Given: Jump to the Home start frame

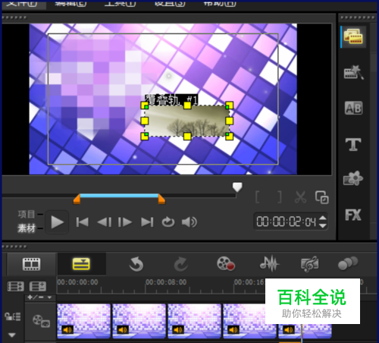Looking at the screenshot, I should point(83,222).
